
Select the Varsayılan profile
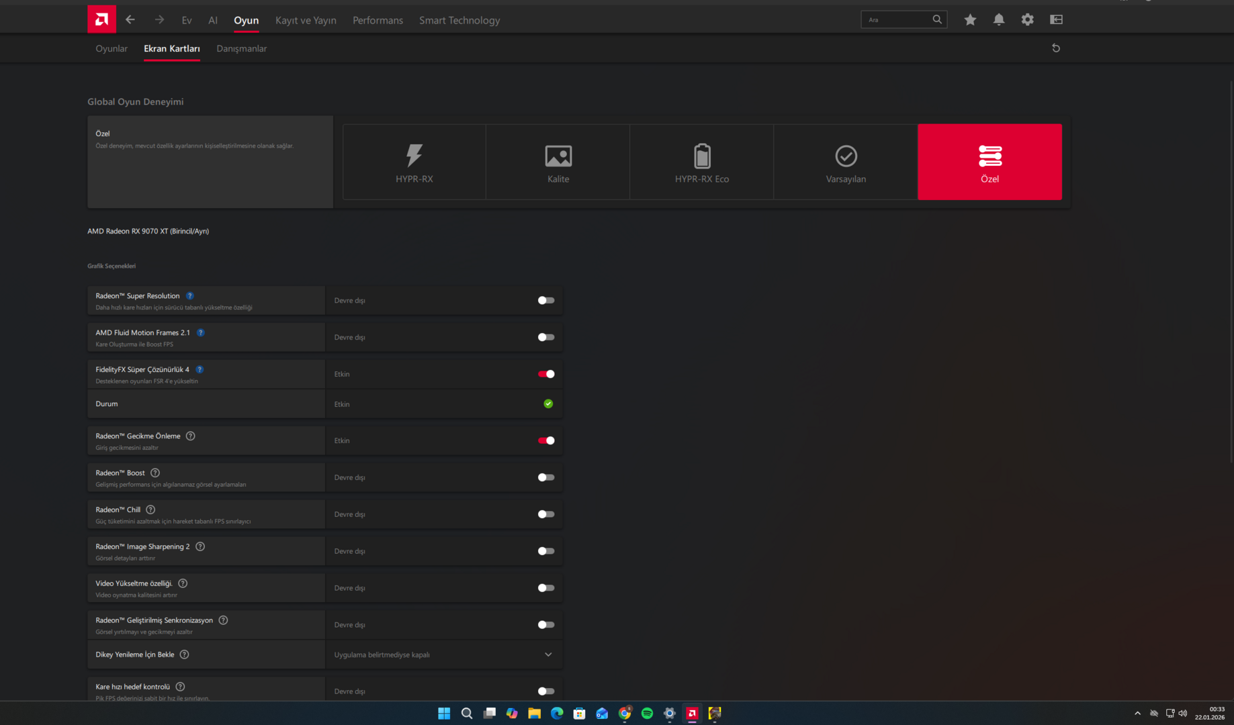coord(846,162)
